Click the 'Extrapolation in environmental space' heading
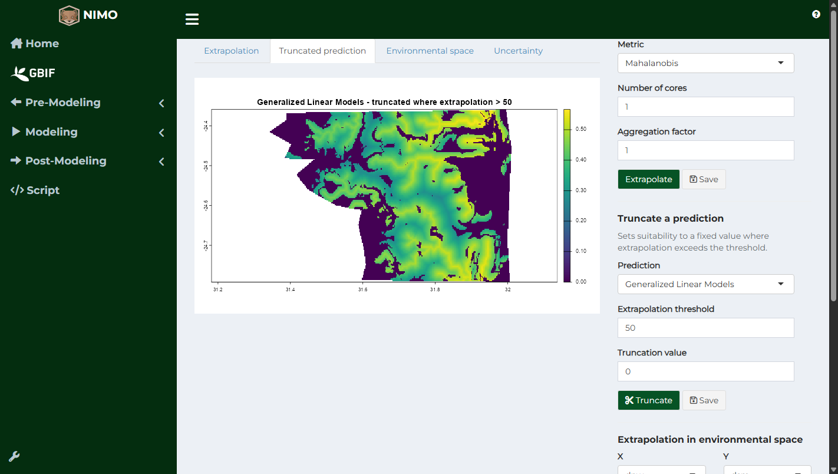Screen dimensions: 838x474 (x=710, y=439)
